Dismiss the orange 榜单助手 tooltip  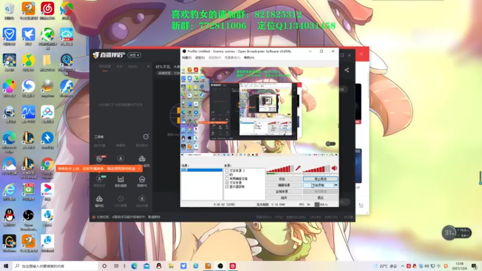tap(139, 169)
